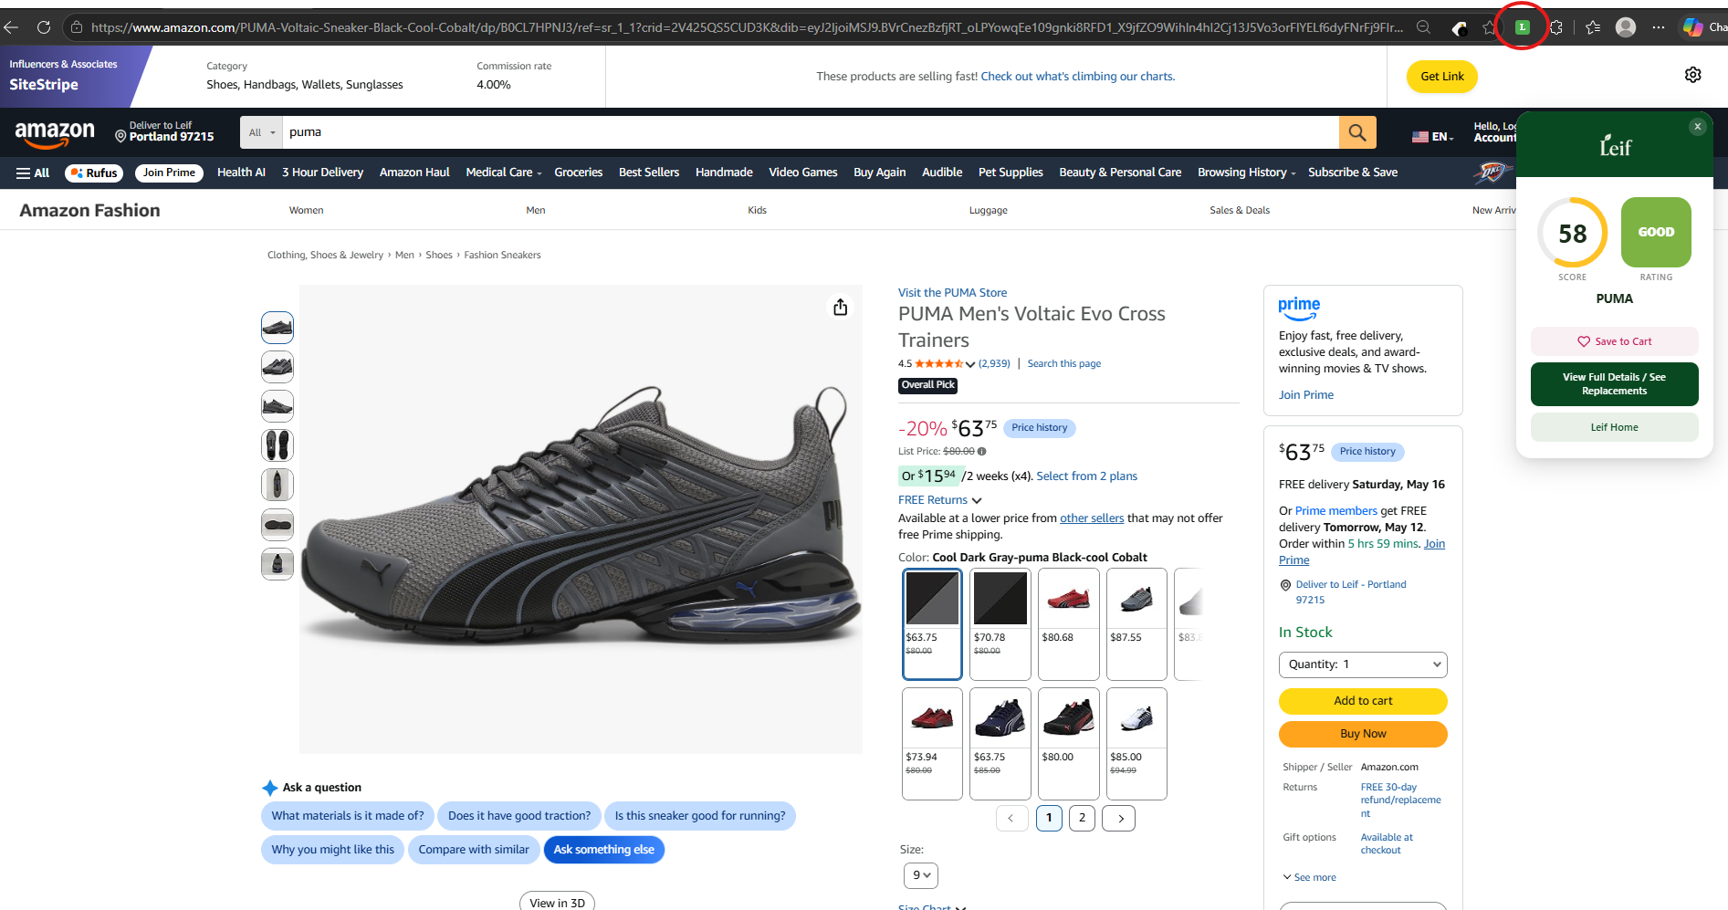Open the site information lock icon
1728x910 pixels.
[77, 27]
